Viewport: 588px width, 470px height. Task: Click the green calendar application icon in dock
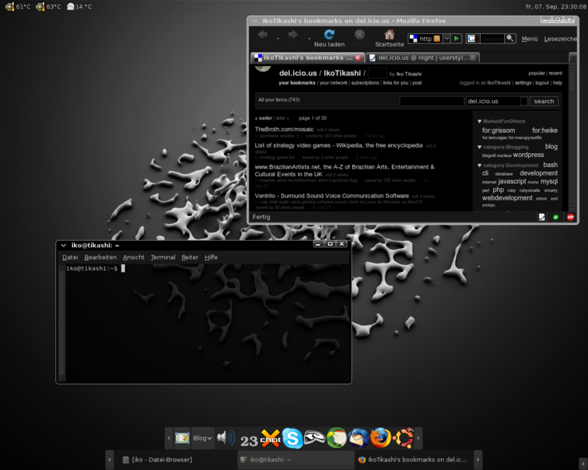337,438
